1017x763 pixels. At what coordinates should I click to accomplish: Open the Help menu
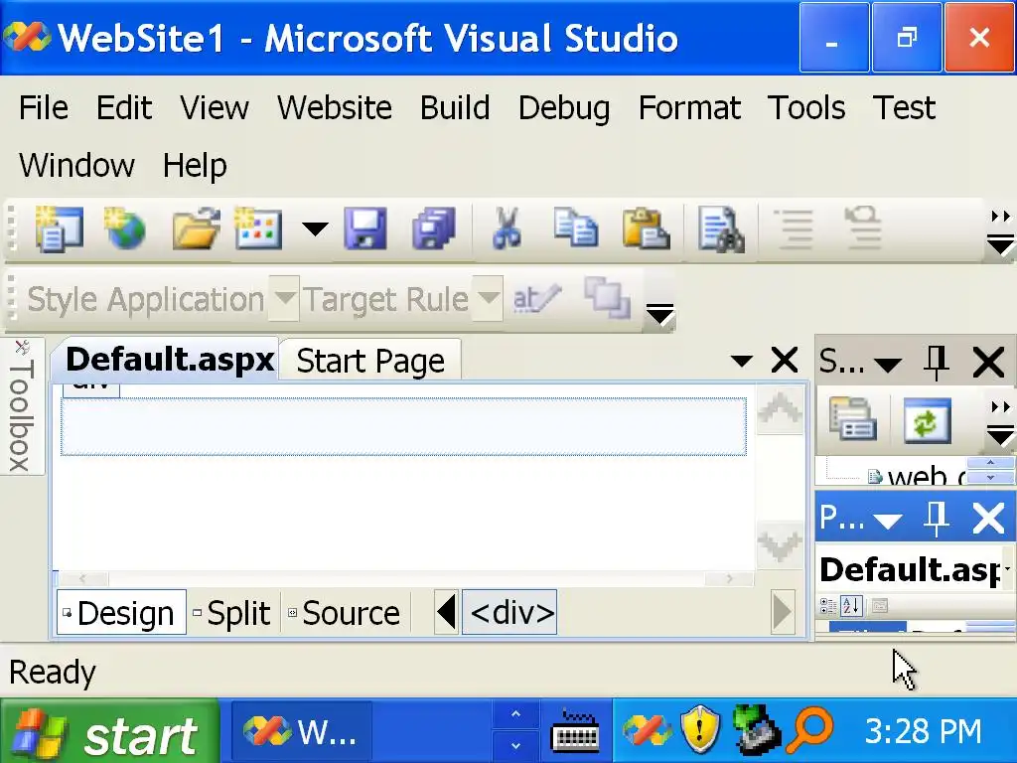[195, 165]
